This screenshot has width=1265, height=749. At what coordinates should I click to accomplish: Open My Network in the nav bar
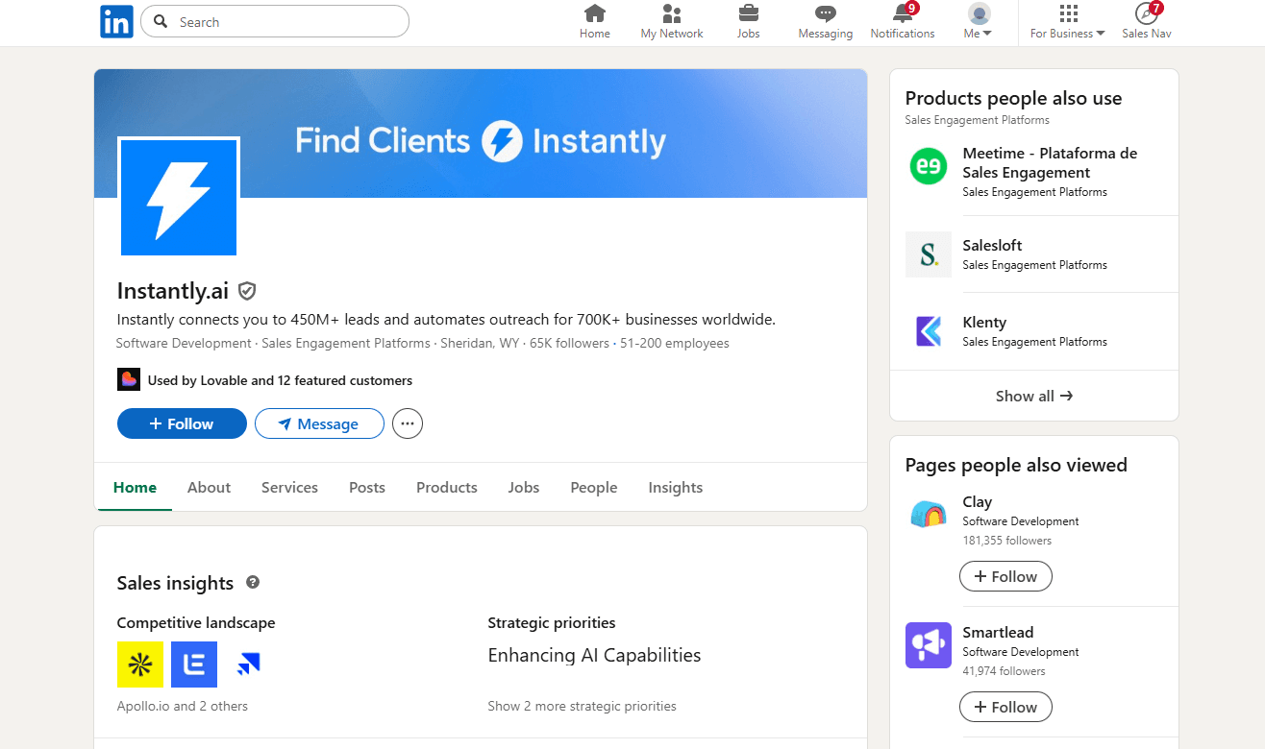click(x=672, y=22)
